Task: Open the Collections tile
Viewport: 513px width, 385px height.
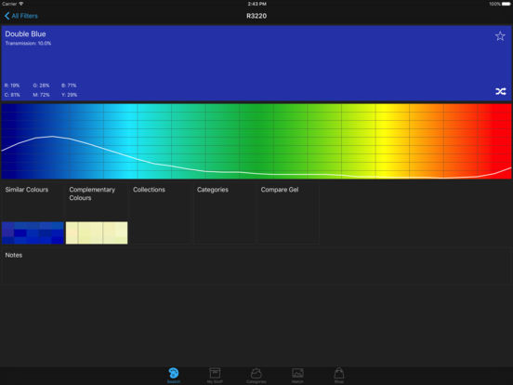Action: click(160, 214)
